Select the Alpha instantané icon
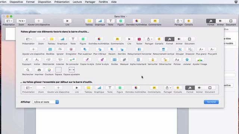This screenshot has height=134, width=239. (138, 60)
